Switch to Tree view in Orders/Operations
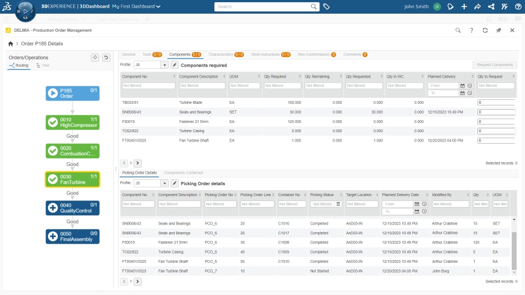 [x=43, y=66]
